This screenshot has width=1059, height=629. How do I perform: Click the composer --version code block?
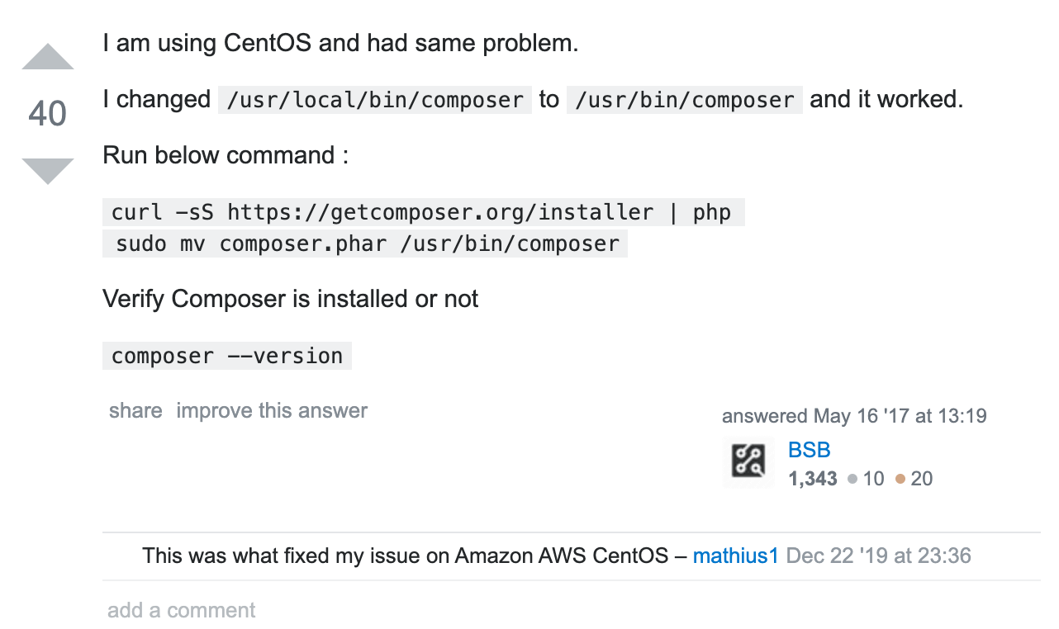click(227, 356)
